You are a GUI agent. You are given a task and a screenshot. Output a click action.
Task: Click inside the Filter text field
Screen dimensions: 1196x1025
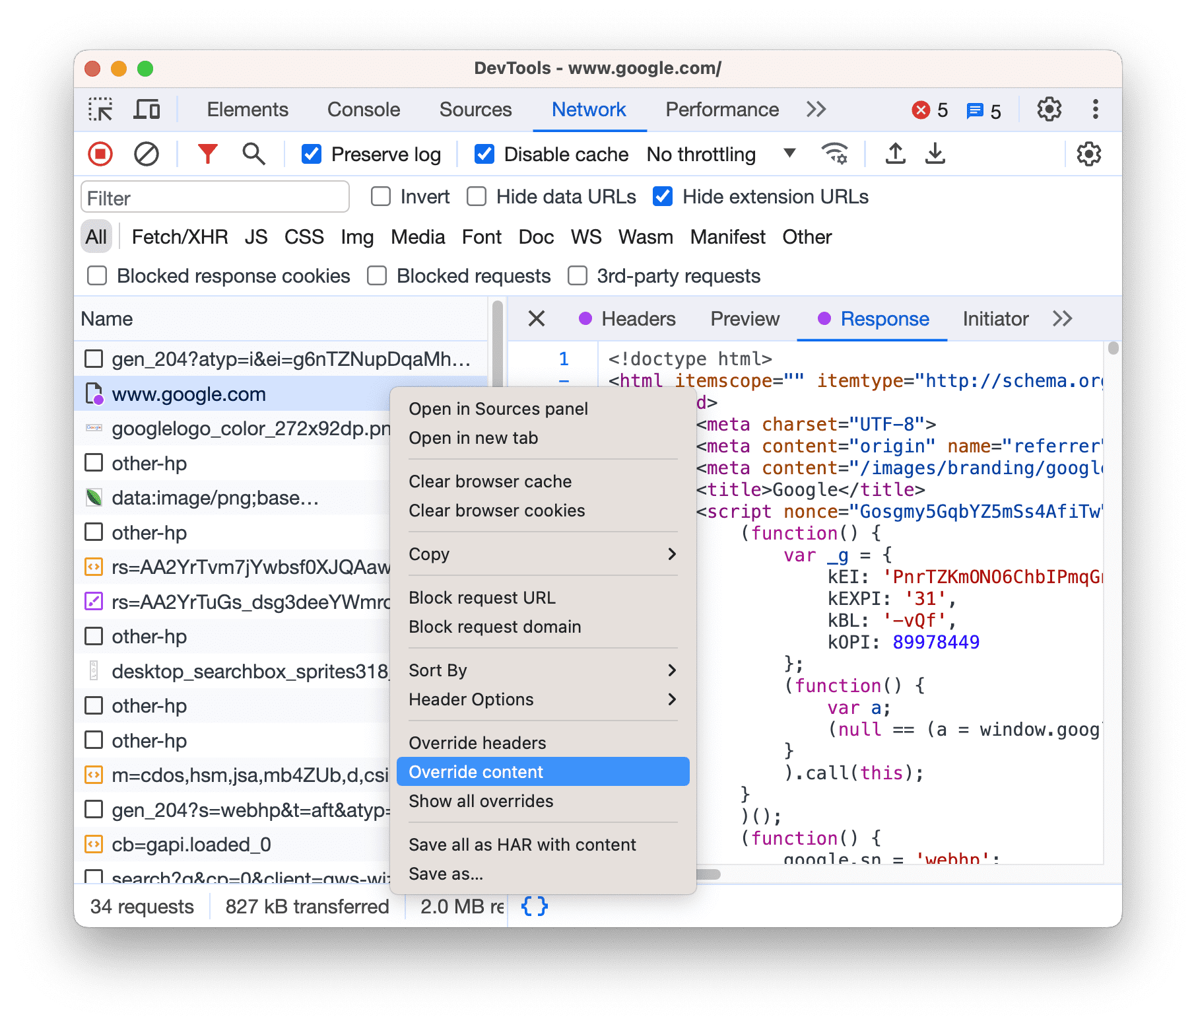click(215, 197)
